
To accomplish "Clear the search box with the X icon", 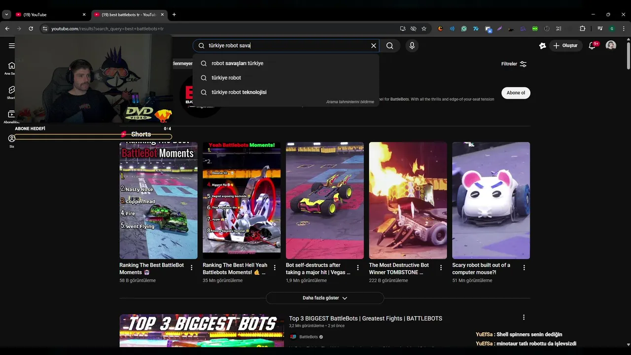I will 374,46.
